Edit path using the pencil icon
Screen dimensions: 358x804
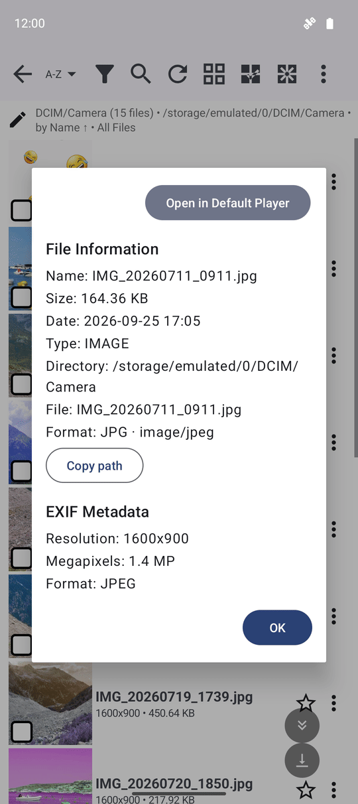18,120
